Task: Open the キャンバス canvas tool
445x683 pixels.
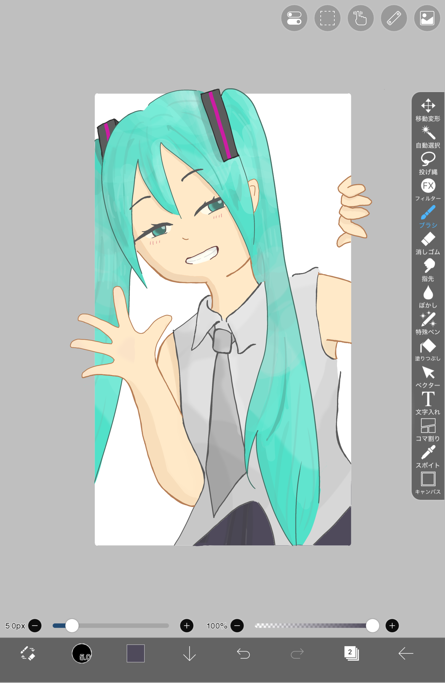Action: pos(428,483)
